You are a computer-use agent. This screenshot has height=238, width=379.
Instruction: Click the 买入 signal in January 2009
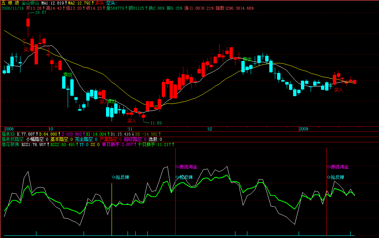(338, 90)
